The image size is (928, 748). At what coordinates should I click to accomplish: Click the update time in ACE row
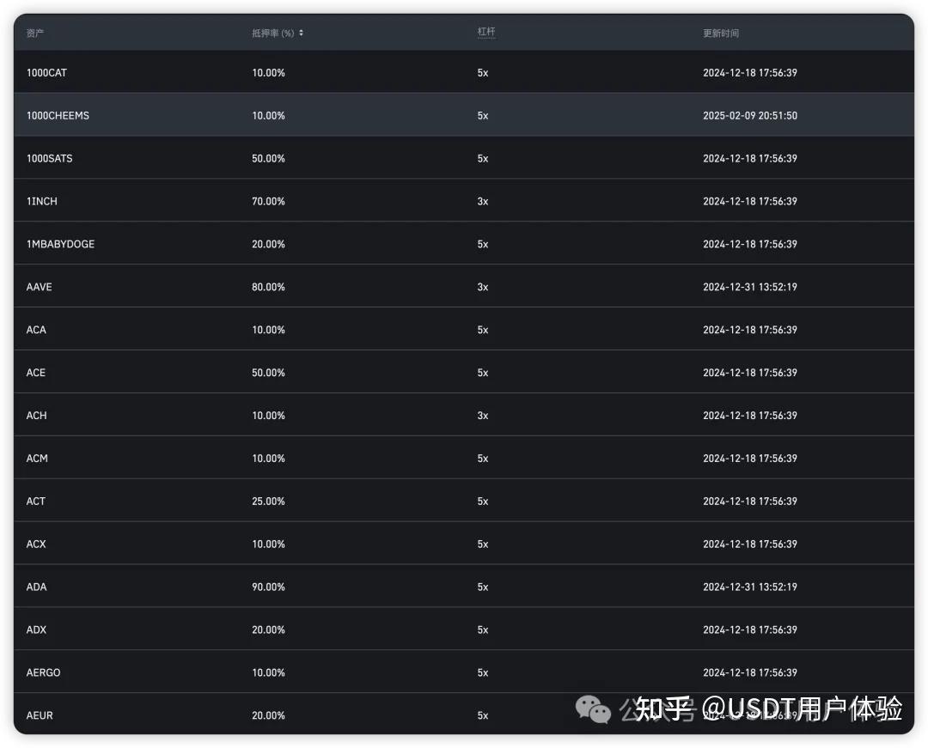tap(750, 373)
